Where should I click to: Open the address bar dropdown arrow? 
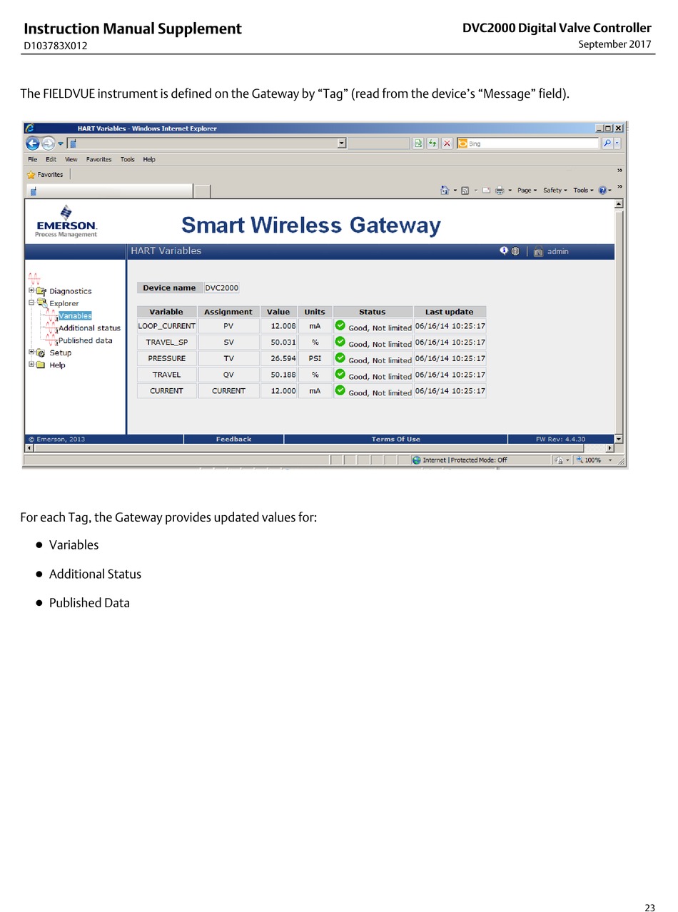(x=342, y=143)
